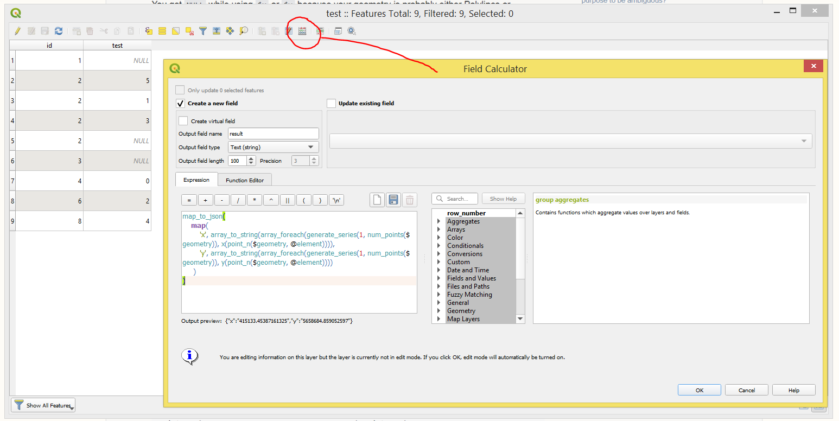Insert the equals operator button

pyautogui.click(x=189, y=200)
